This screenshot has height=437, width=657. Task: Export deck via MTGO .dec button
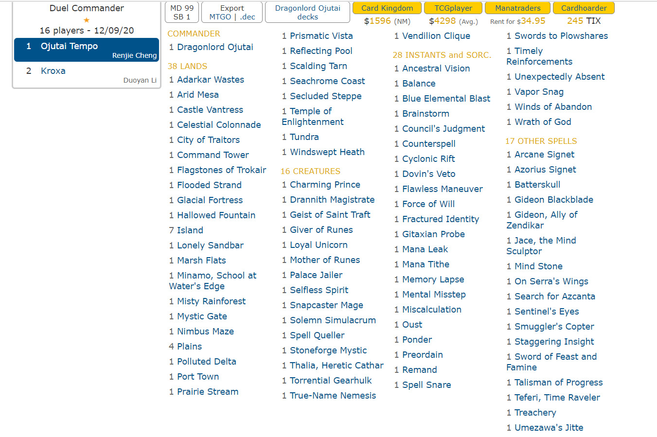232,12
